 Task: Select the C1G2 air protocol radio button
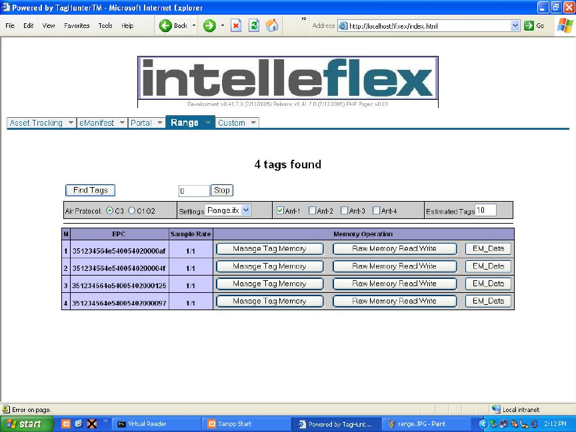tap(131, 210)
